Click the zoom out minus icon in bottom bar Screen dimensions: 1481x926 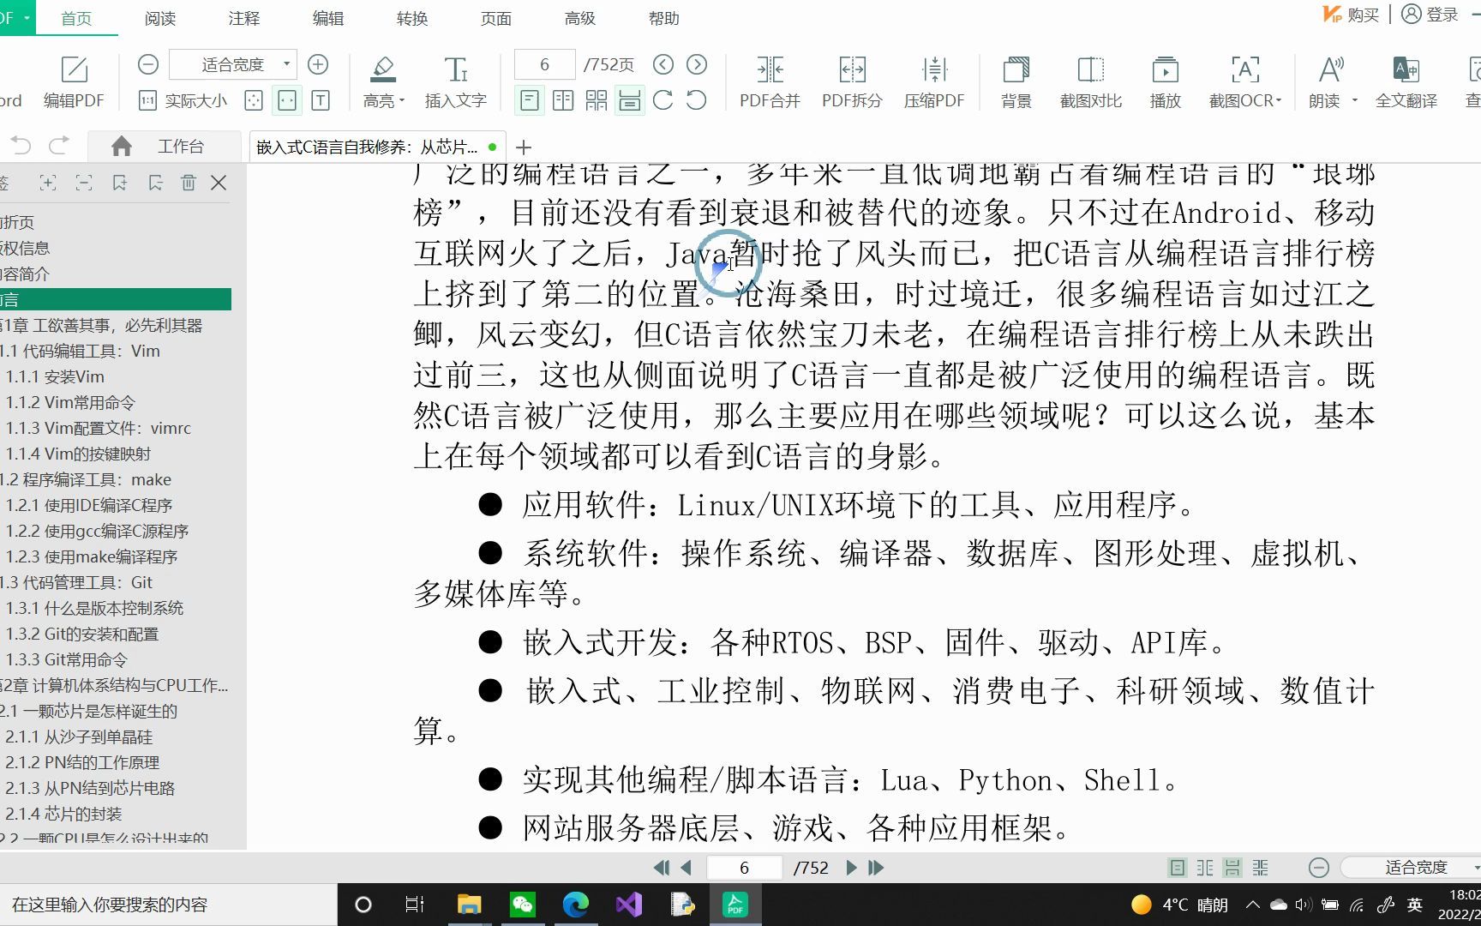pyautogui.click(x=1319, y=868)
